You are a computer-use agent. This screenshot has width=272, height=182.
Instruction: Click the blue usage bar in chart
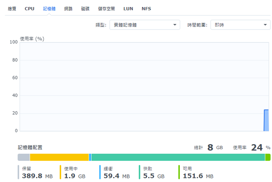266,120
